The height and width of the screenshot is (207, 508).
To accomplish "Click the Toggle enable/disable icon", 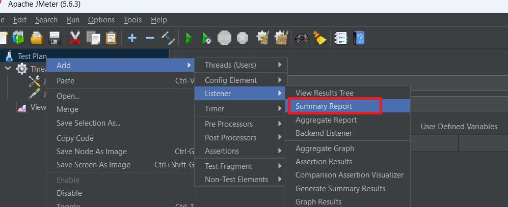I will coord(168,38).
